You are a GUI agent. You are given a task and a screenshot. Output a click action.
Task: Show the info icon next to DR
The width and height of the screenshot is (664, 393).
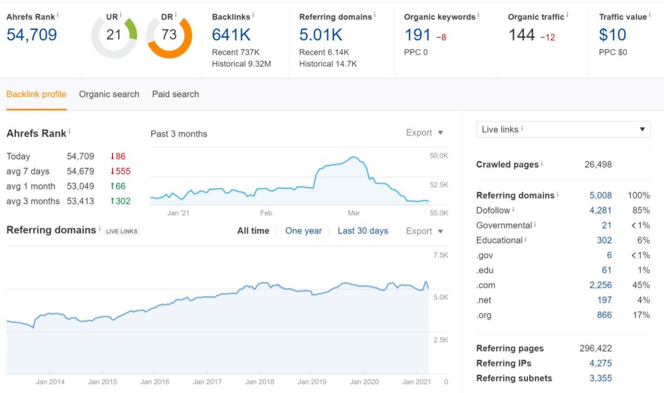[176, 15]
